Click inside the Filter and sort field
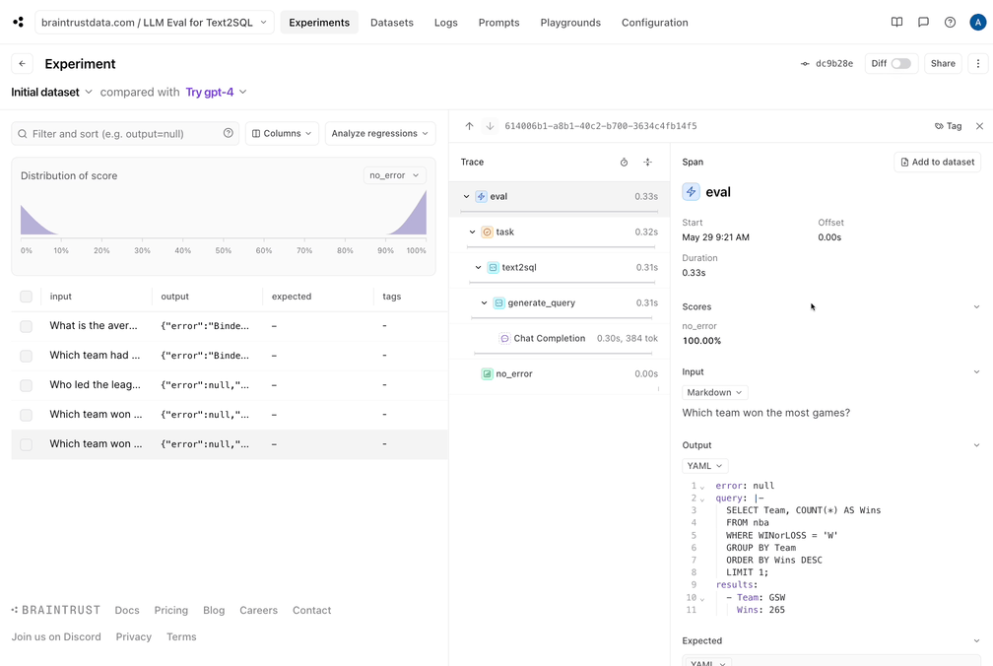 [x=118, y=132]
